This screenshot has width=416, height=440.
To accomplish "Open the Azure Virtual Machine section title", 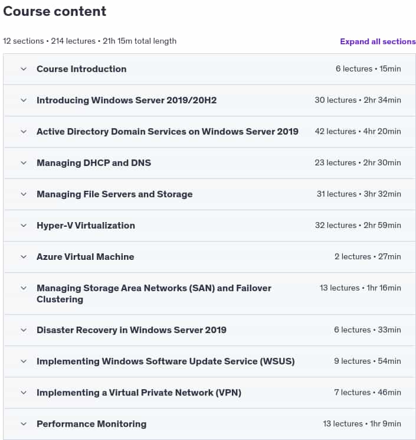I will click(86, 257).
